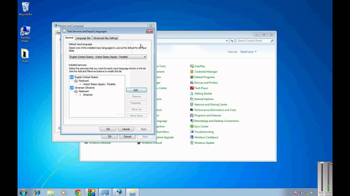Click the Rec Vol slider handle
This screenshot has height=196, width=350.
pyautogui.click(x=322, y=163)
